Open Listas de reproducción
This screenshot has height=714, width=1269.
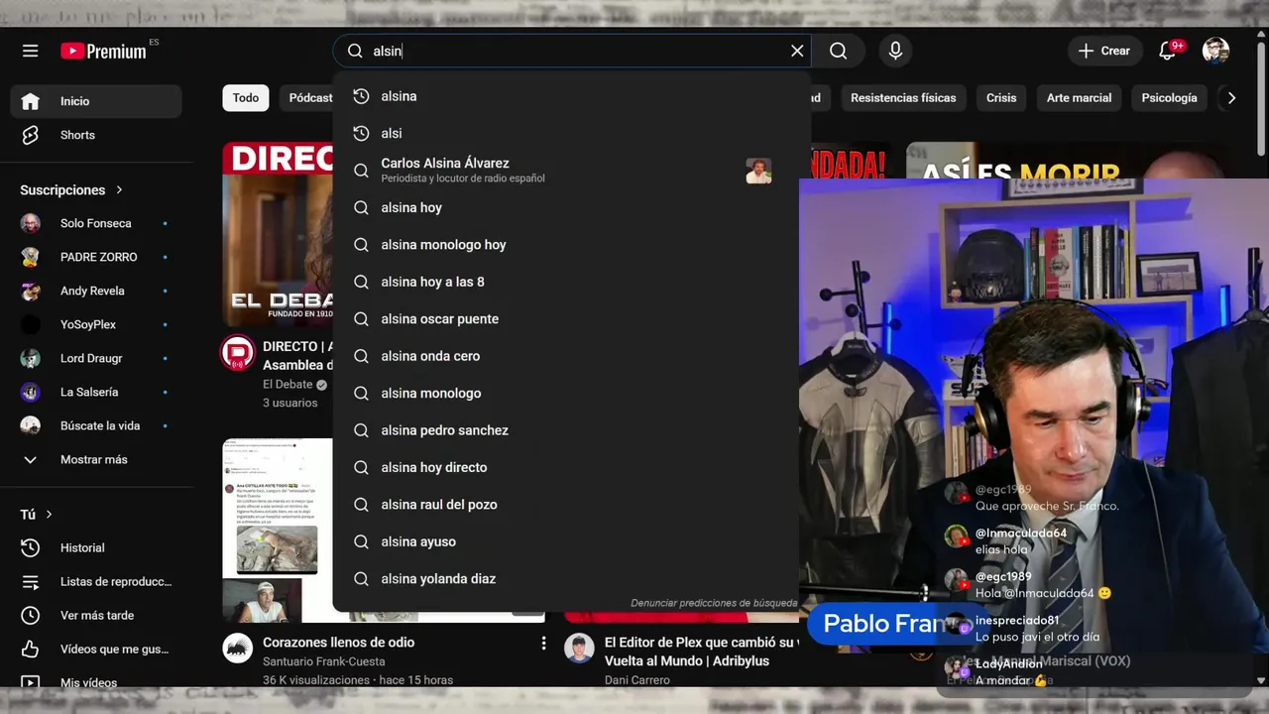pyautogui.click(x=96, y=581)
